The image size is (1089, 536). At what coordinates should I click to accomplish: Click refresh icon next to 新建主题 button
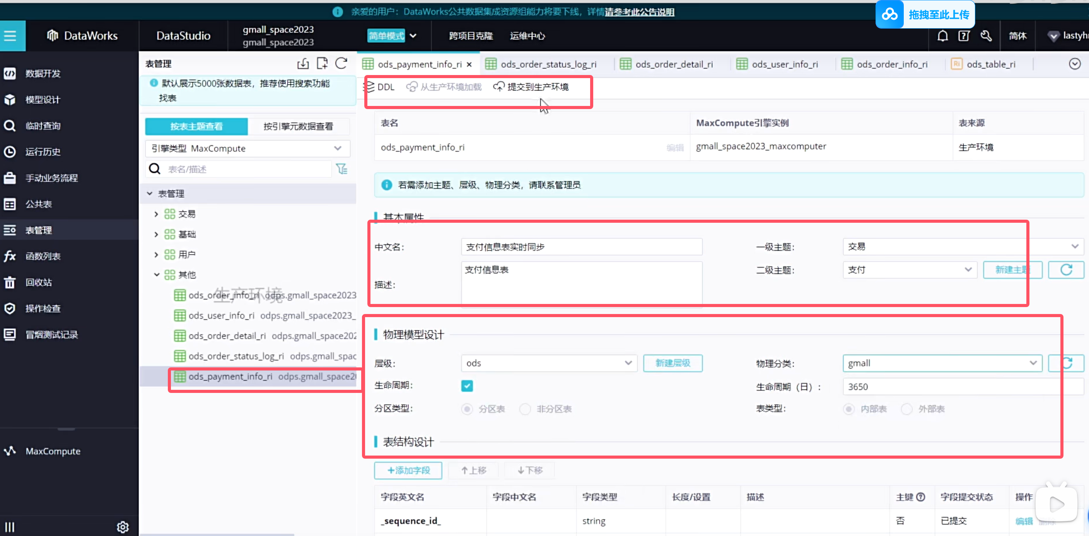[1066, 270]
